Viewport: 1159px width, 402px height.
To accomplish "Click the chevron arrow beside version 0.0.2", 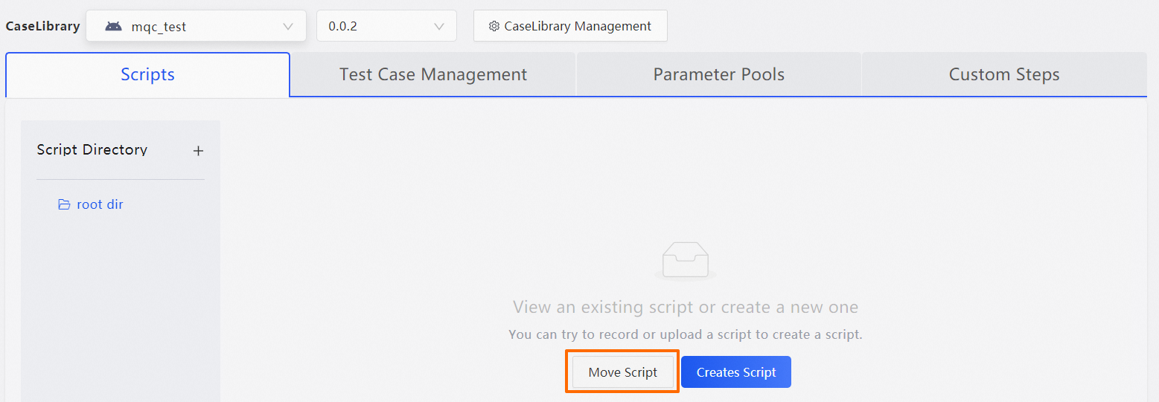I will click(438, 27).
